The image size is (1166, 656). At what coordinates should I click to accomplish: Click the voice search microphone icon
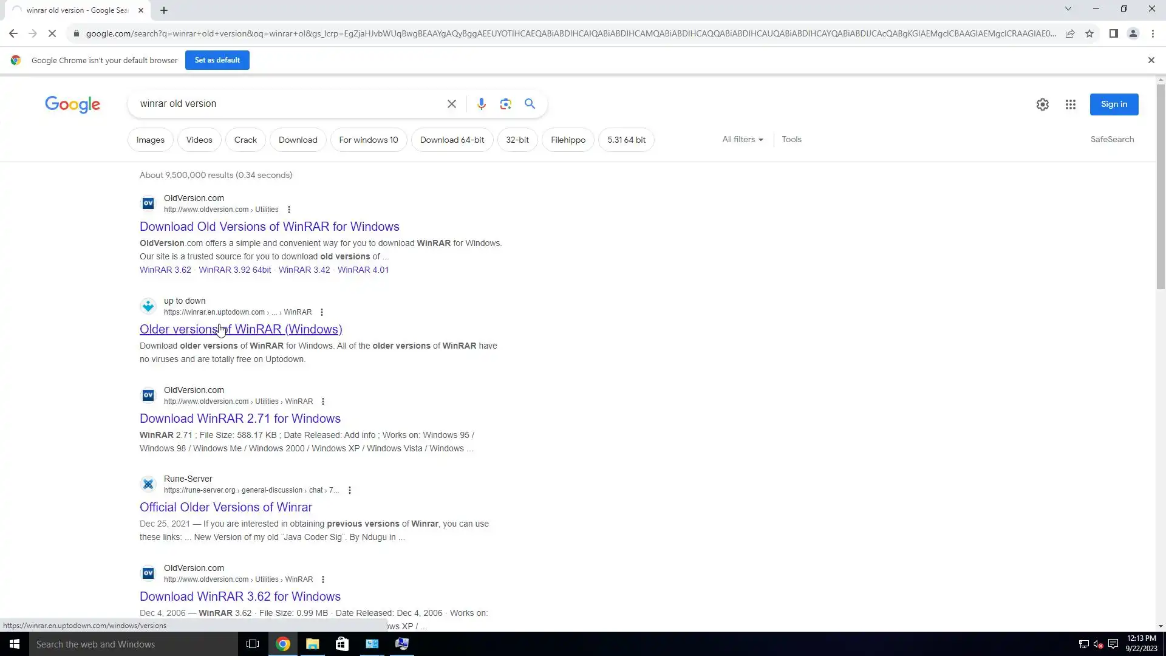pos(481,104)
